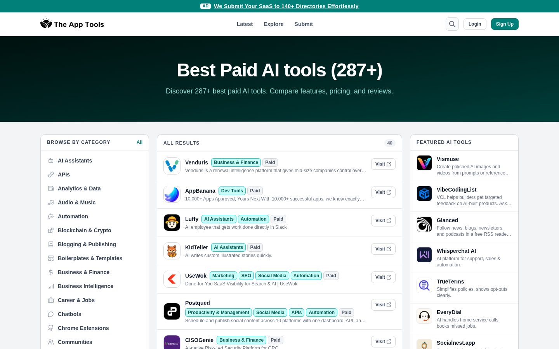Click the Dev Tools tag on AppBanana
The image size is (559, 349).
(x=232, y=191)
